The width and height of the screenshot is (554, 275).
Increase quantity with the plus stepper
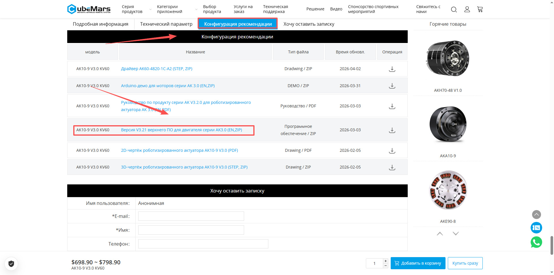tap(385, 261)
